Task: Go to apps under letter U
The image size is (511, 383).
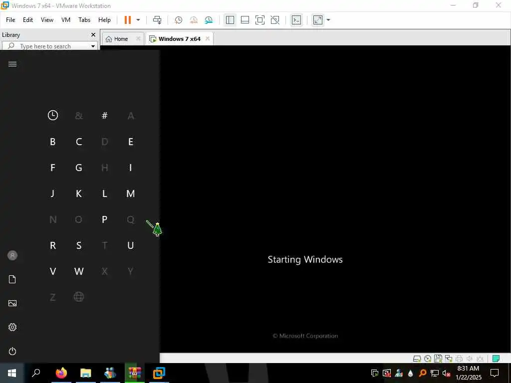Action: coord(131,245)
